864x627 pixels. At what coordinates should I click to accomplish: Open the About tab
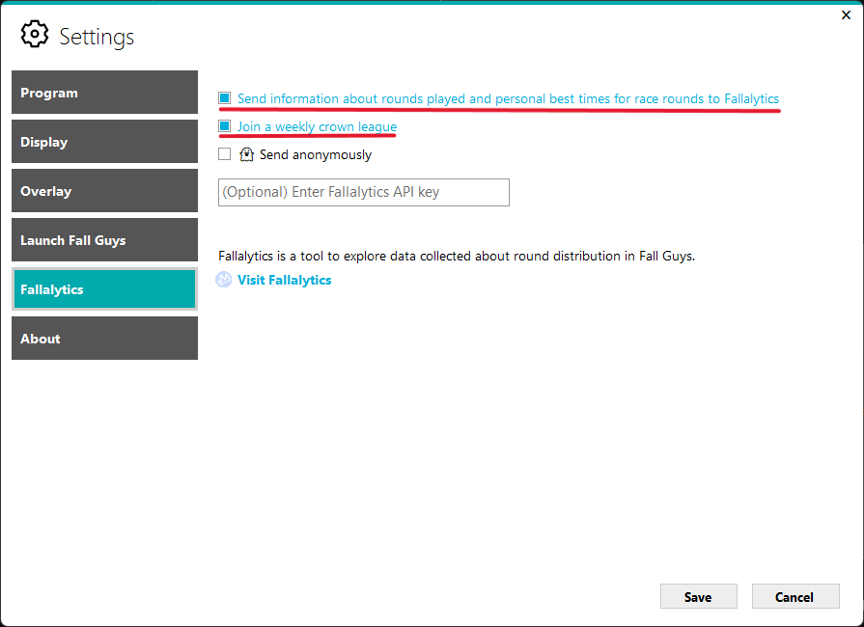pyautogui.click(x=104, y=338)
